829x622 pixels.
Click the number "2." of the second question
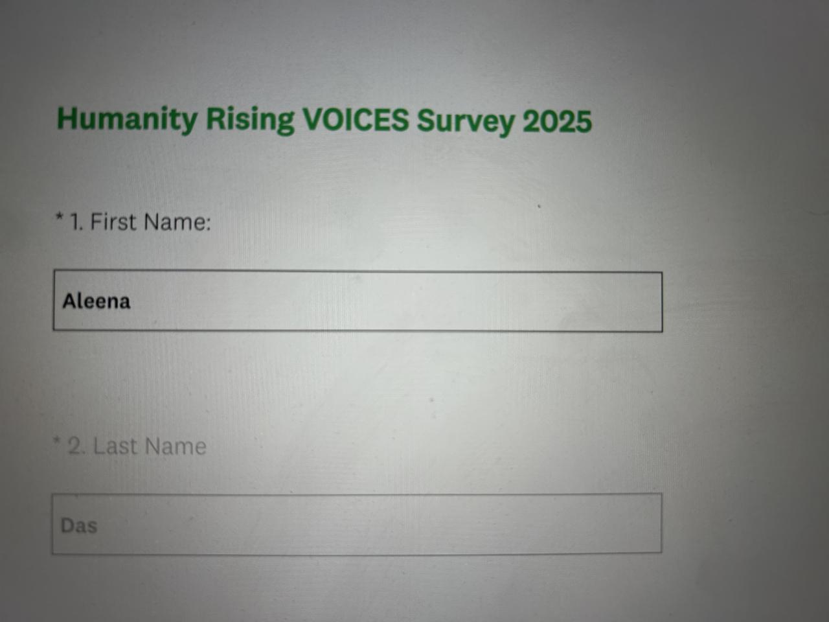pos(76,446)
